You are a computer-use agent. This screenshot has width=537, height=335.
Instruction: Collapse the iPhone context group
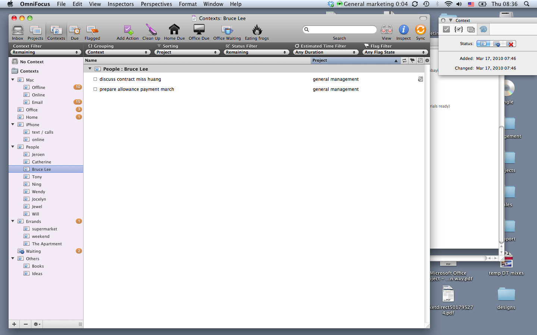point(13,124)
